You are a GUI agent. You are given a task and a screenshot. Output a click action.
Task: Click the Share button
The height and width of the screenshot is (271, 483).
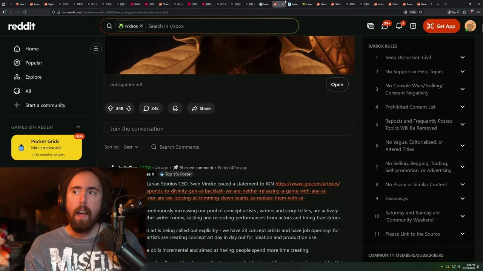201,108
